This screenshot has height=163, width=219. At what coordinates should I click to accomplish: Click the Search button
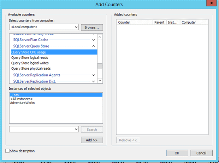[92, 130]
